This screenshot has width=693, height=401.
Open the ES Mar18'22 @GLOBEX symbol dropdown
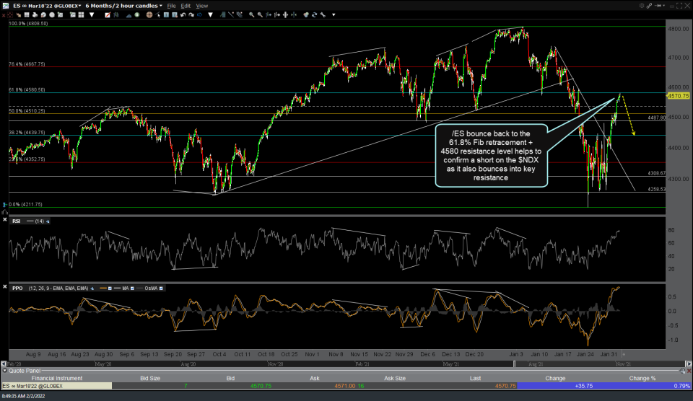pos(47,6)
